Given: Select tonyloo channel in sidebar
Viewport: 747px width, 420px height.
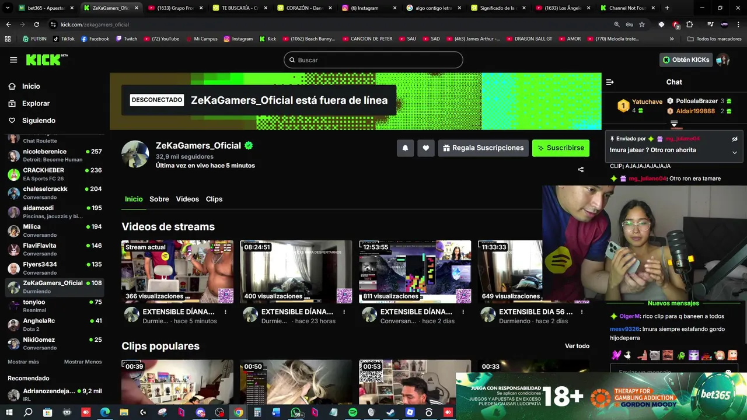Looking at the screenshot, I should (55, 306).
